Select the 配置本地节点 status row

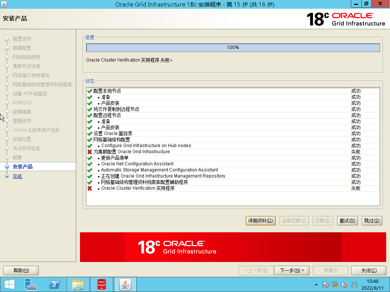233,91
